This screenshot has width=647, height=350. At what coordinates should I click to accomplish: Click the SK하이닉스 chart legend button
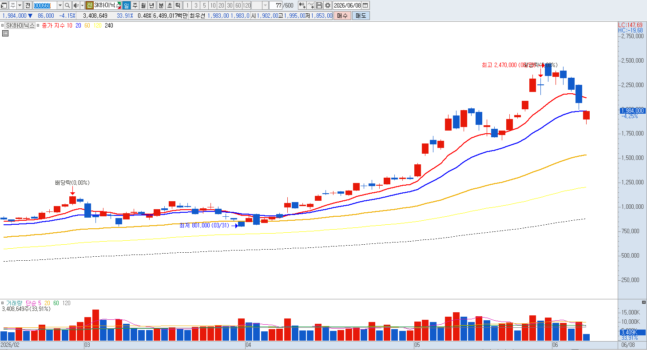tap(20, 25)
